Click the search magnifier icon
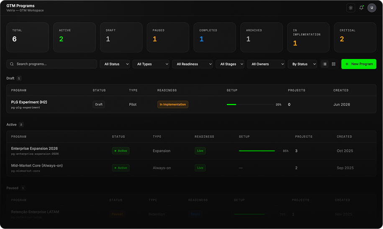Screen dimensions: 383x229 (x=12, y=64)
